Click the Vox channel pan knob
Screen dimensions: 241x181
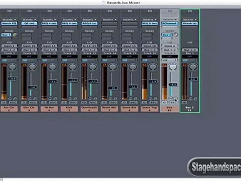pyautogui.click(x=173, y=67)
